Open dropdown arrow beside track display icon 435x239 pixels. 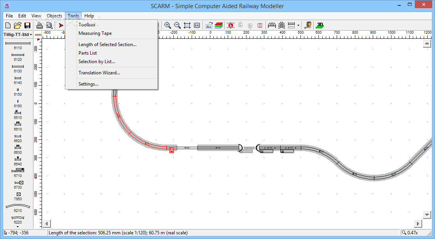click(x=298, y=26)
